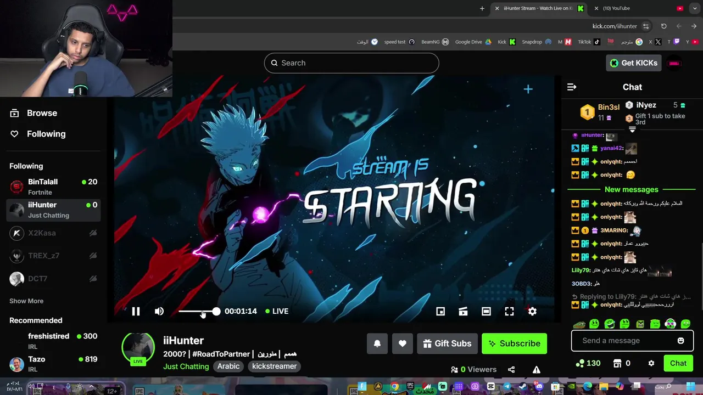Open recommended freshistired channel

point(53,341)
